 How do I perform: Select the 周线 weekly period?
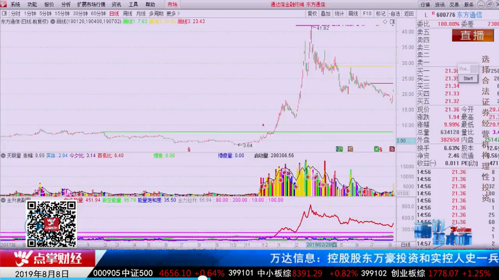pyautogui.click(x=127, y=14)
